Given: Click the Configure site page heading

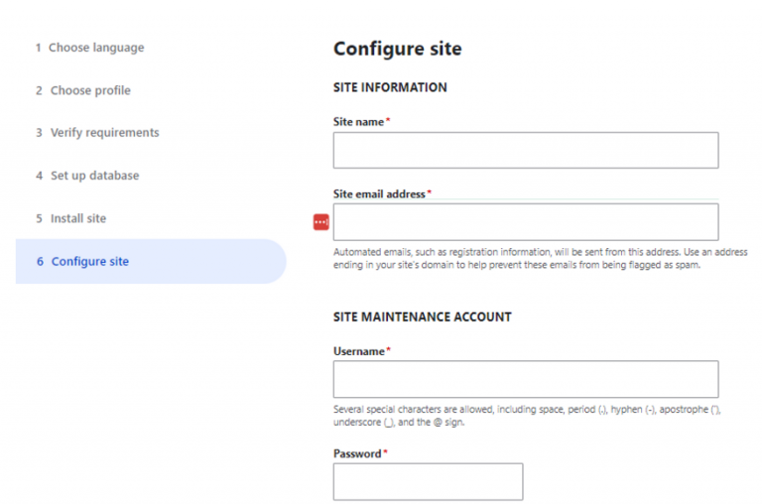Looking at the screenshot, I should (397, 49).
